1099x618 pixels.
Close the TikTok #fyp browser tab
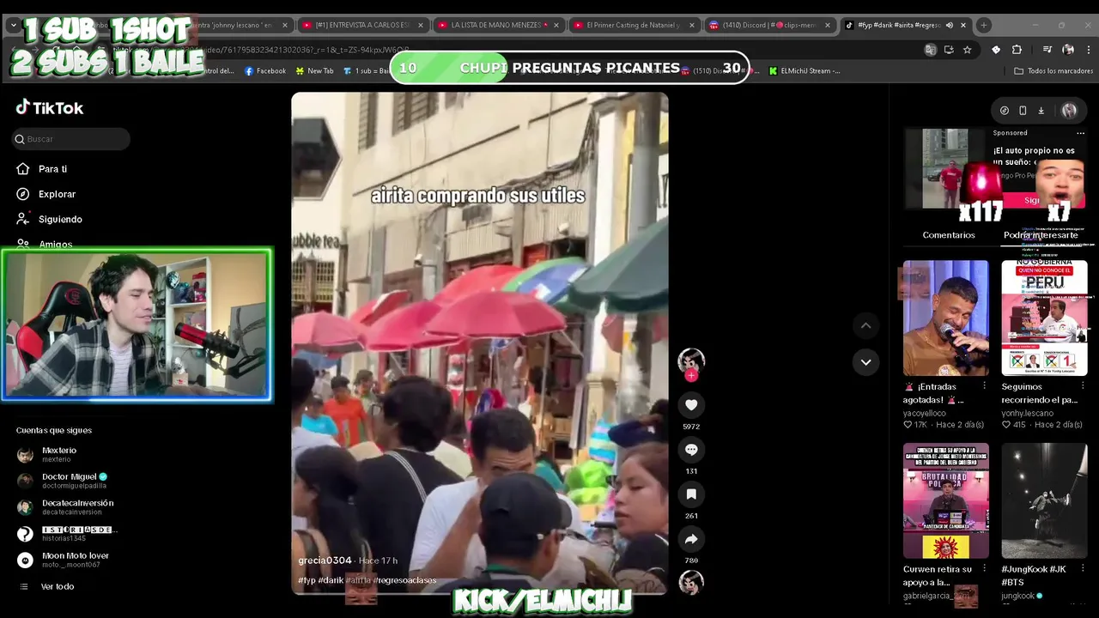[962, 25]
